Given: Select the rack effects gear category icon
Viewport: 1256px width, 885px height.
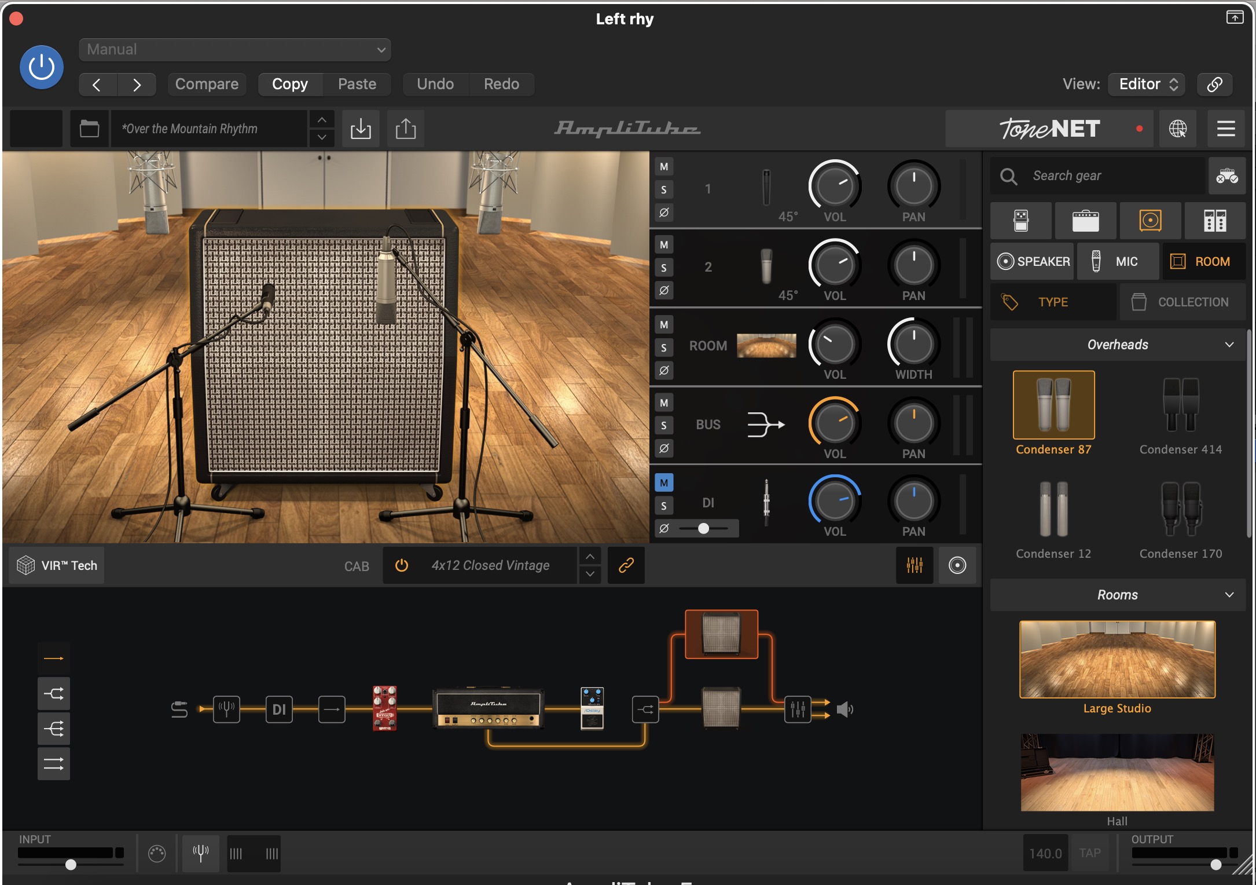Looking at the screenshot, I should point(1215,221).
